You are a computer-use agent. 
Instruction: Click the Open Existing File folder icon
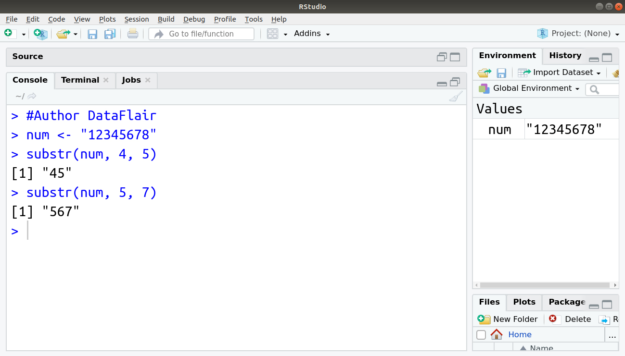tap(63, 34)
